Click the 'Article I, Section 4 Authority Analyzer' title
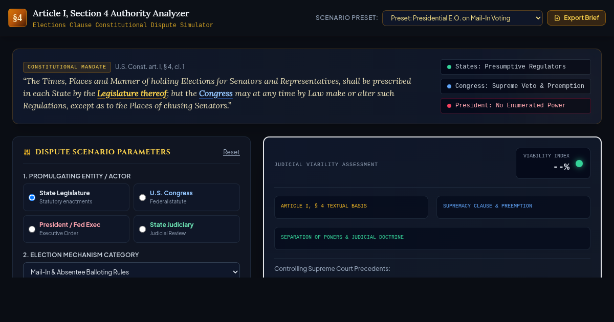The width and height of the screenshot is (614, 322). (111, 13)
